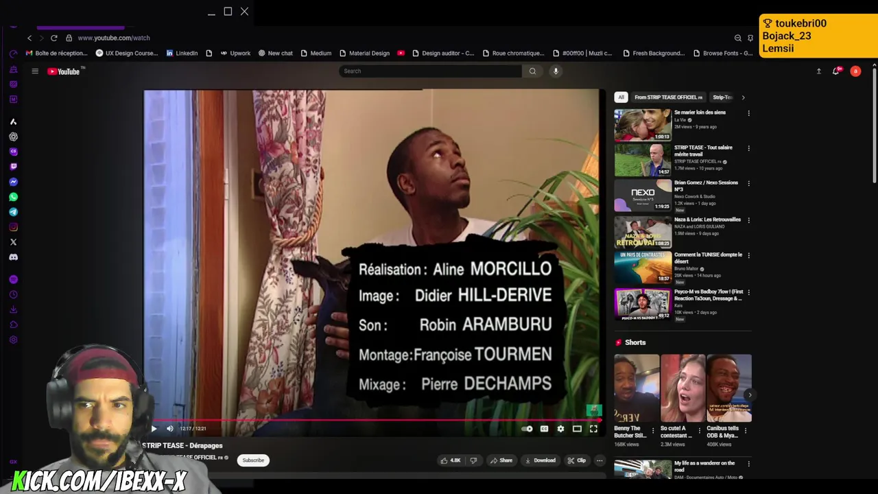Open the LinkedIn bookmark

coord(182,54)
